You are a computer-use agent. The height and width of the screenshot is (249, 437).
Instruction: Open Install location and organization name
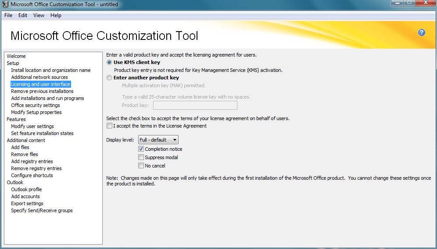pos(51,70)
